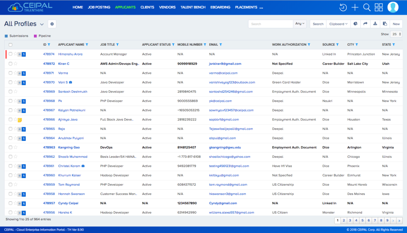Filter by Job Title funnel icon
This screenshot has width=407, height=233.
[x=117, y=44]
